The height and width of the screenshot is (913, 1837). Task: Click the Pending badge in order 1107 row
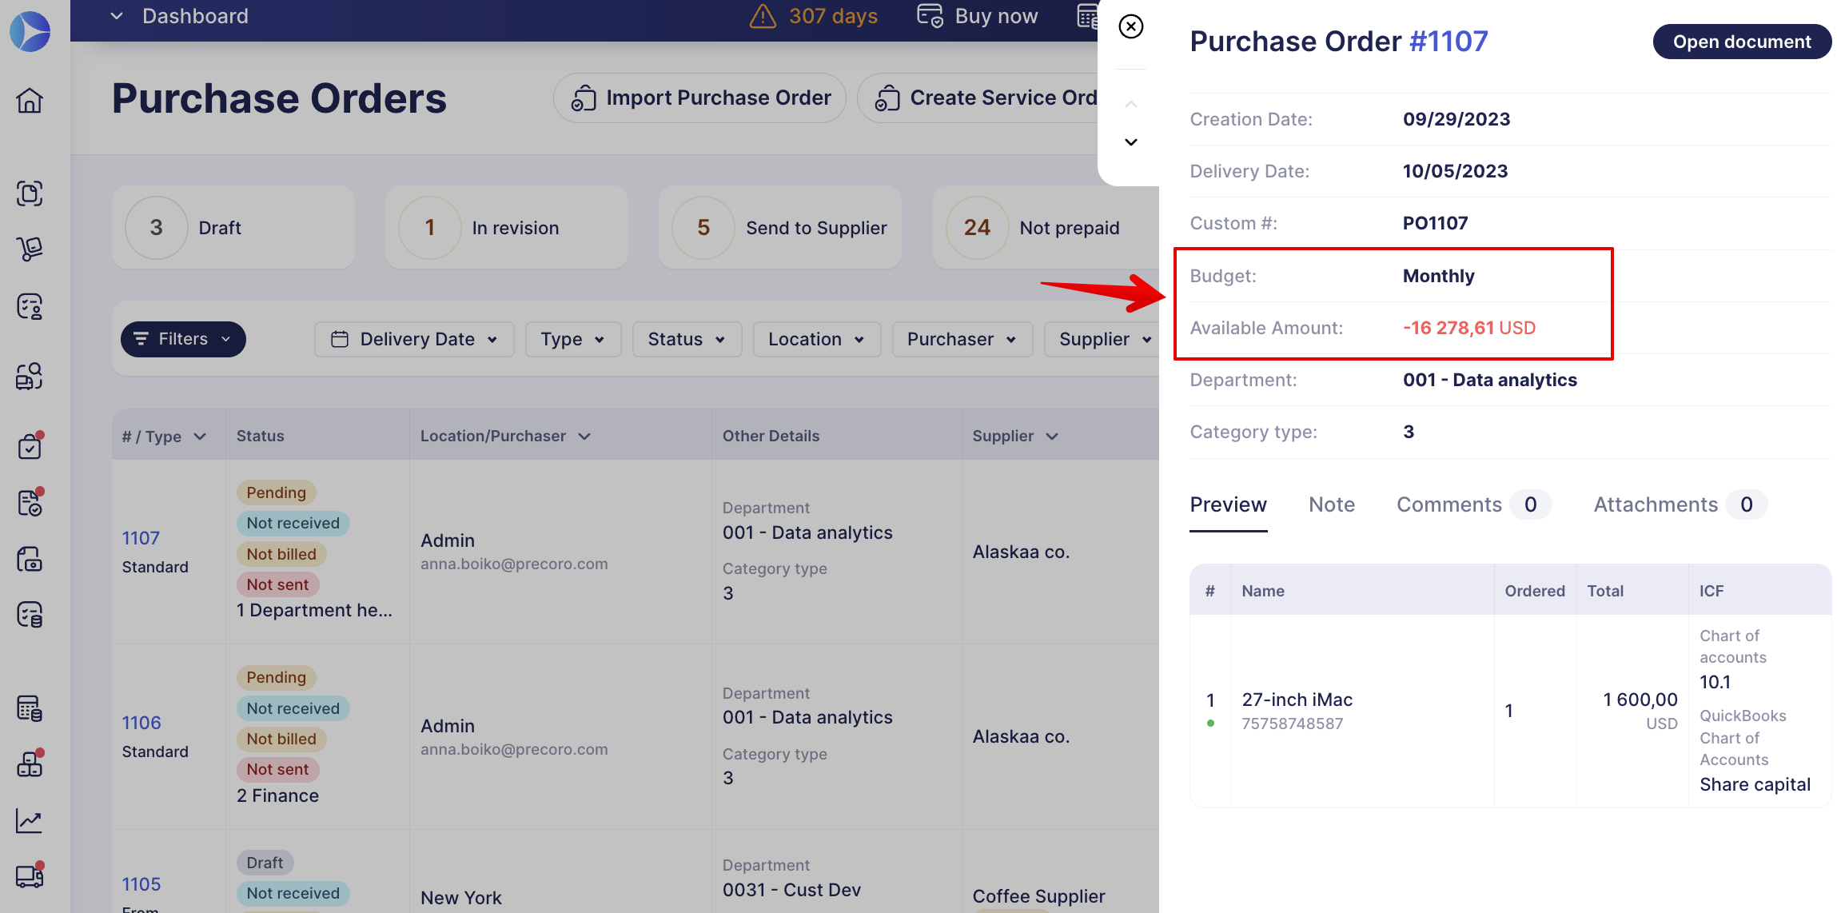click(x=276, y=493)
